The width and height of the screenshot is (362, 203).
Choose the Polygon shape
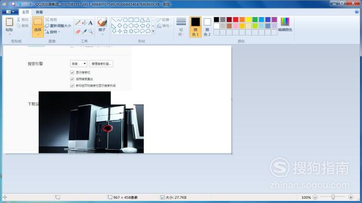(142, 20)
